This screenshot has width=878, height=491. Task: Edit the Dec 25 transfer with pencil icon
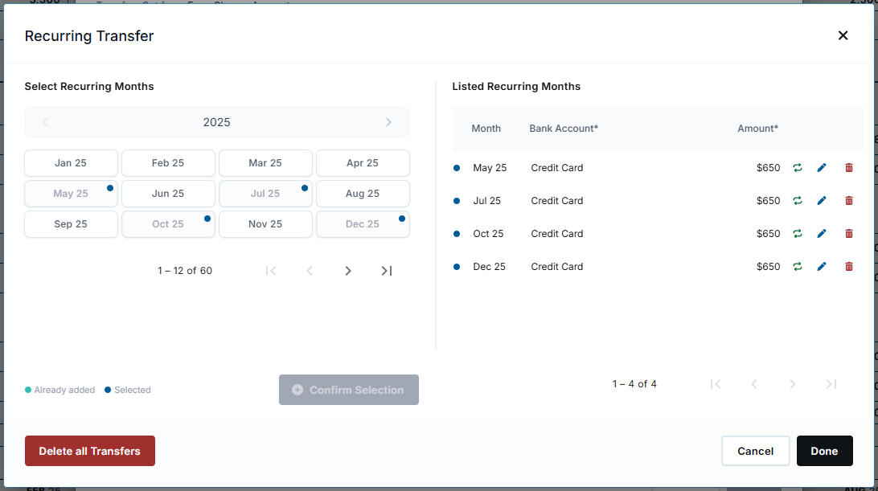(822, 267)
